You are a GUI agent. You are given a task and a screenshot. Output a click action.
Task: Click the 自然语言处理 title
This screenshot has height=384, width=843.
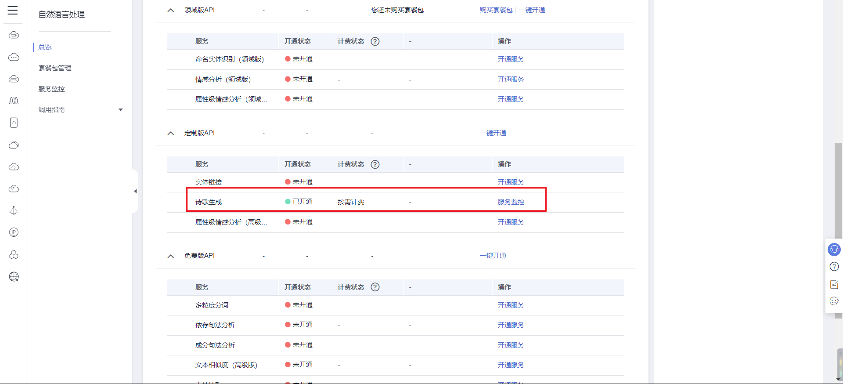coord(61,14)
